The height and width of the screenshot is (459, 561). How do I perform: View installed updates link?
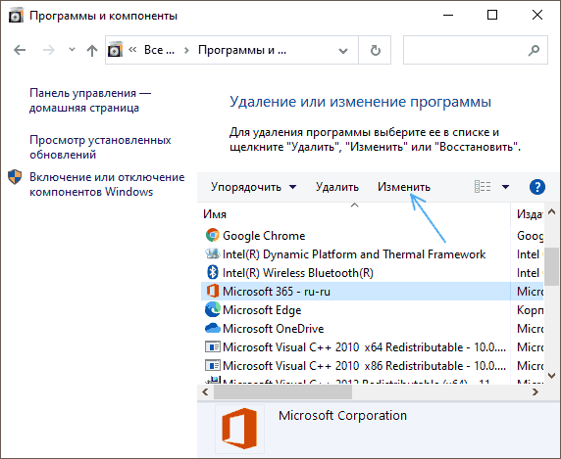pos(100,147)
